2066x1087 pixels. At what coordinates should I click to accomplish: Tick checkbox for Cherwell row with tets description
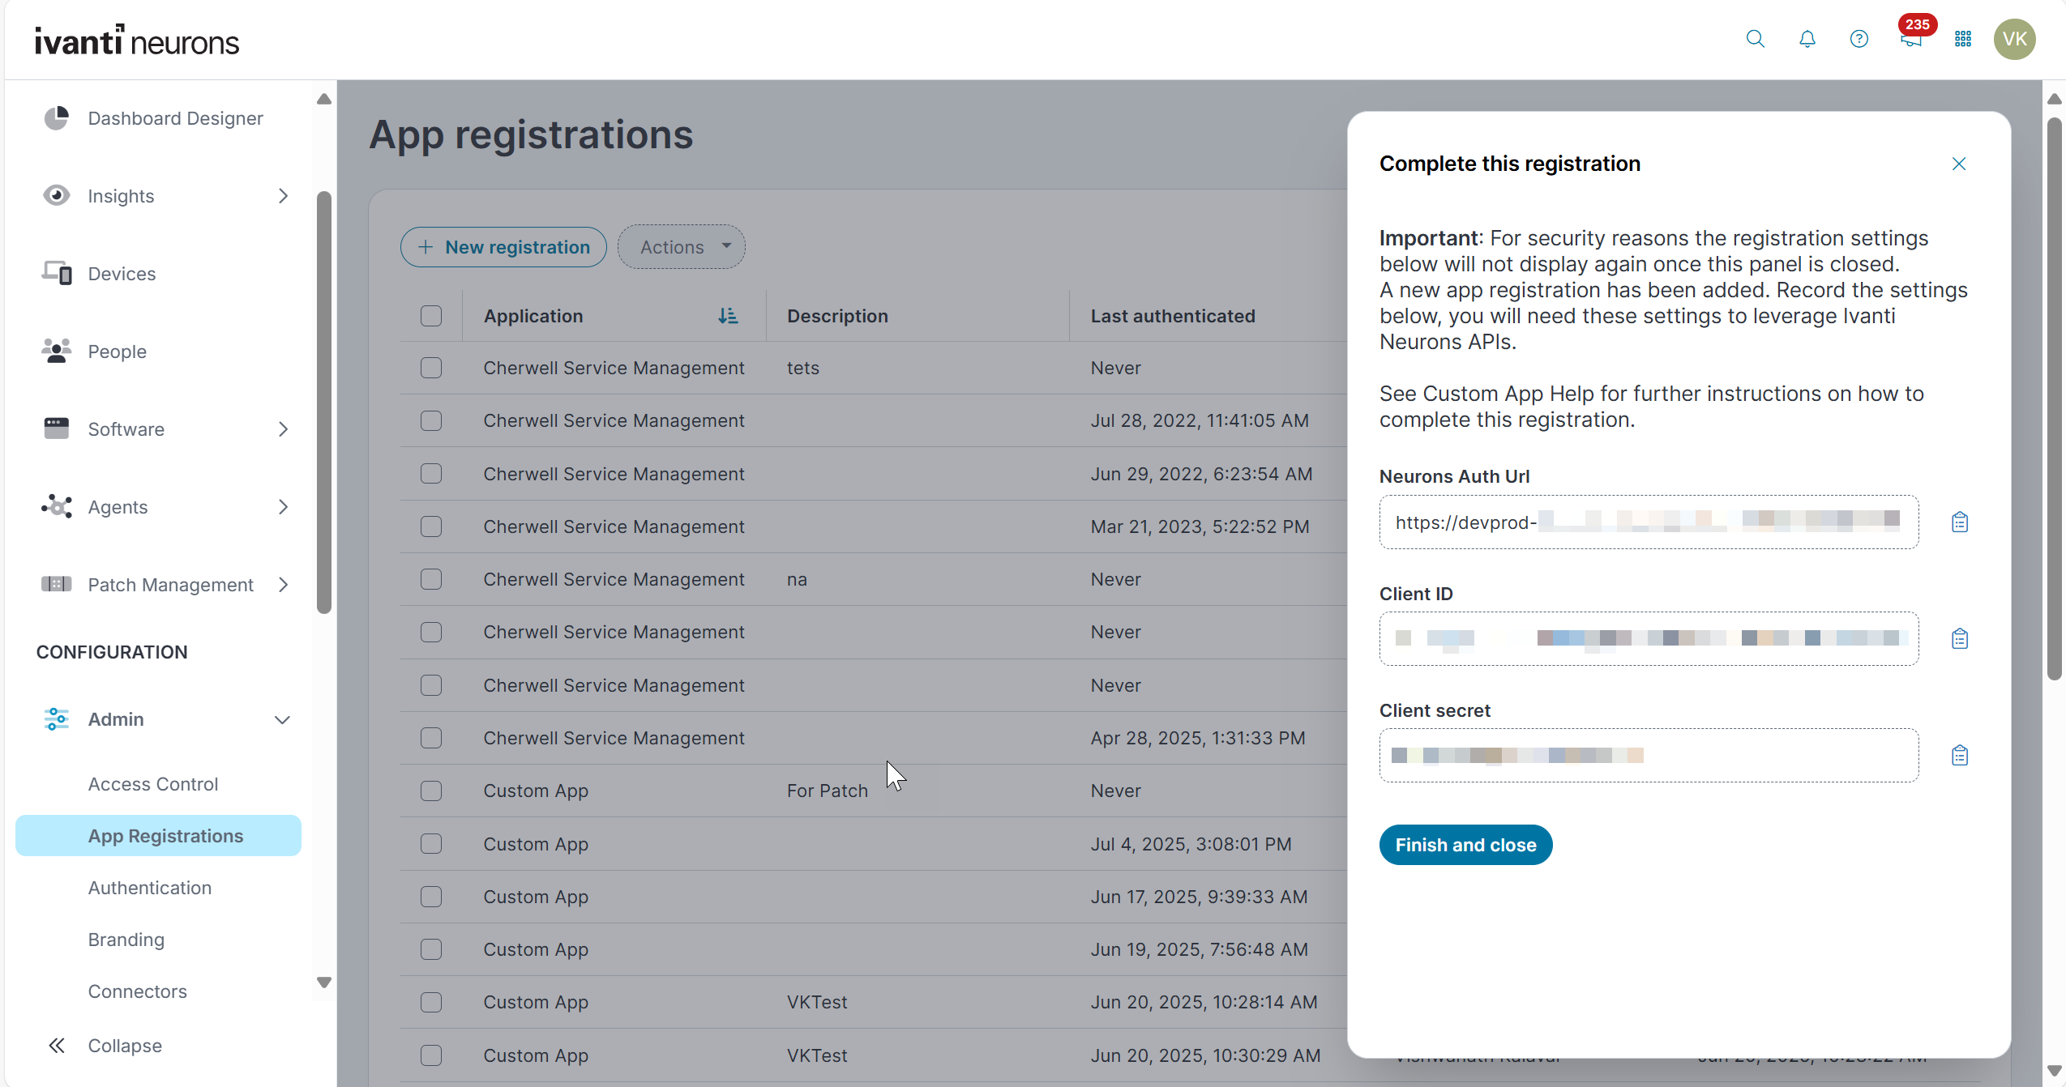click(x=431, y=368)
